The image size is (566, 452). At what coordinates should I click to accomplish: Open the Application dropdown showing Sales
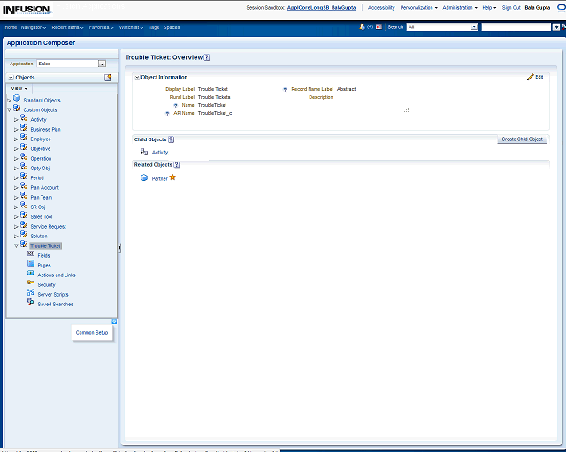pos(102,64)
